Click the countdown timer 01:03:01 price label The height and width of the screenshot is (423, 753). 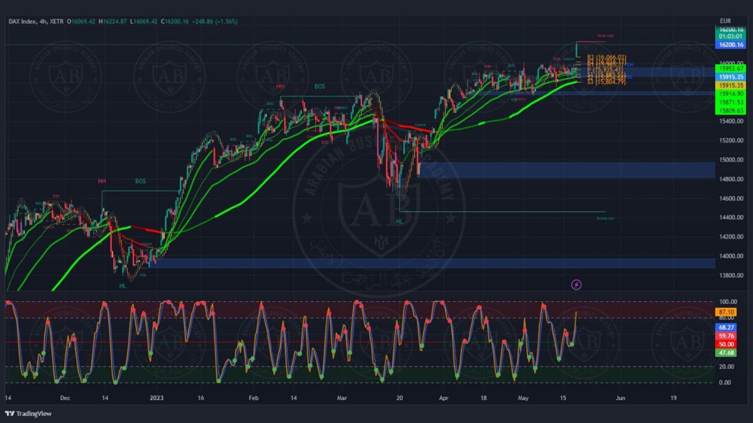730,37
